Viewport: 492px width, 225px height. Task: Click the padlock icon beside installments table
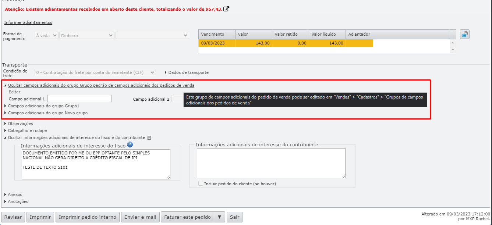pos(465,34)
